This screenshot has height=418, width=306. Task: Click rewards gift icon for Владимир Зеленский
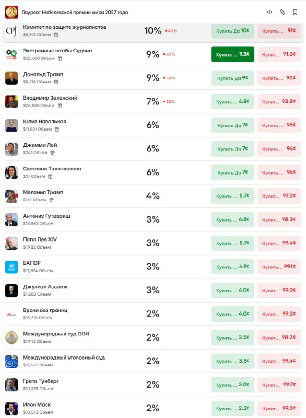click(60, 106)
